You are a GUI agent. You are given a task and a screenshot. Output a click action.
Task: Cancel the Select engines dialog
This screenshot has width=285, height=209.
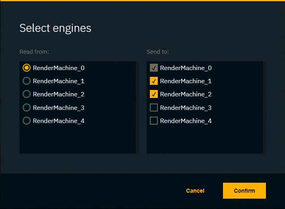click(195, 191)
